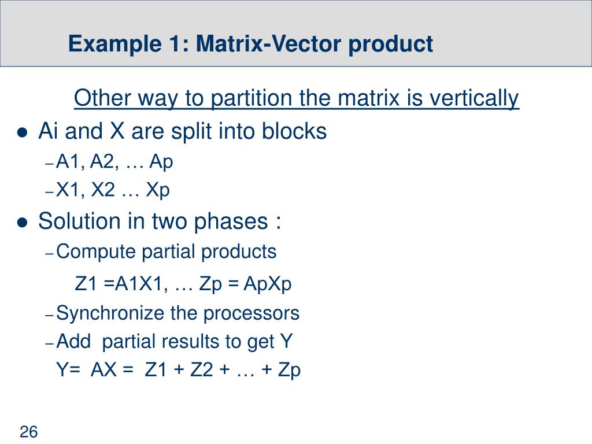
Task: Click the formula 'Z1 =A1X1, … Zp = ApXp'
Action: (x=183, y=283)
